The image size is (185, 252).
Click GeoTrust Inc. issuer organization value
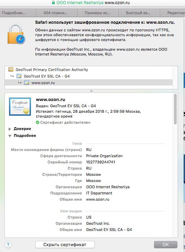(98, 223)
